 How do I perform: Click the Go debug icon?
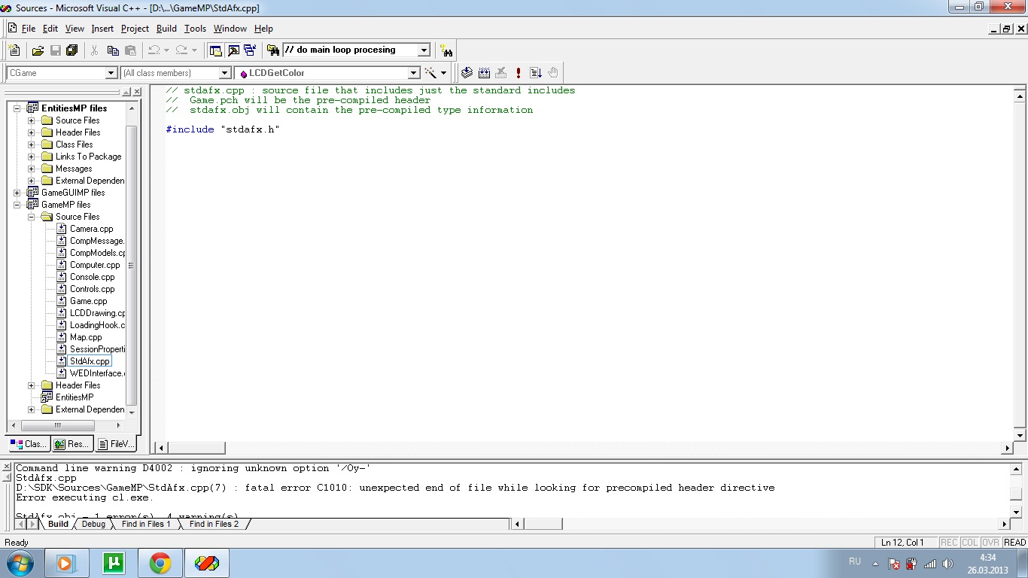(536, 73)
